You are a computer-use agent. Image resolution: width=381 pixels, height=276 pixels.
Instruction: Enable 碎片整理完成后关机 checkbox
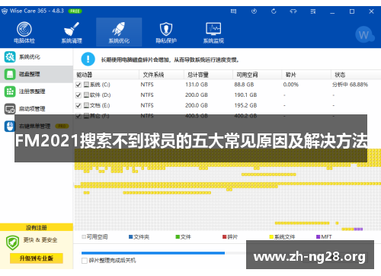point(85,261)
